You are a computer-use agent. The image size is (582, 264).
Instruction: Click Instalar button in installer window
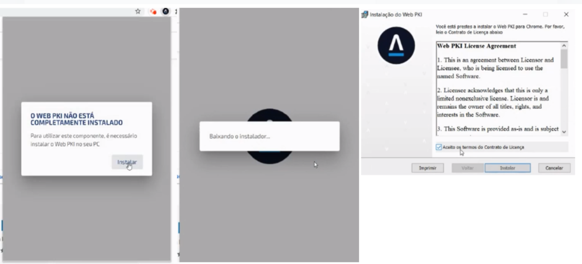pyautogui.click(x=507, y=168)
